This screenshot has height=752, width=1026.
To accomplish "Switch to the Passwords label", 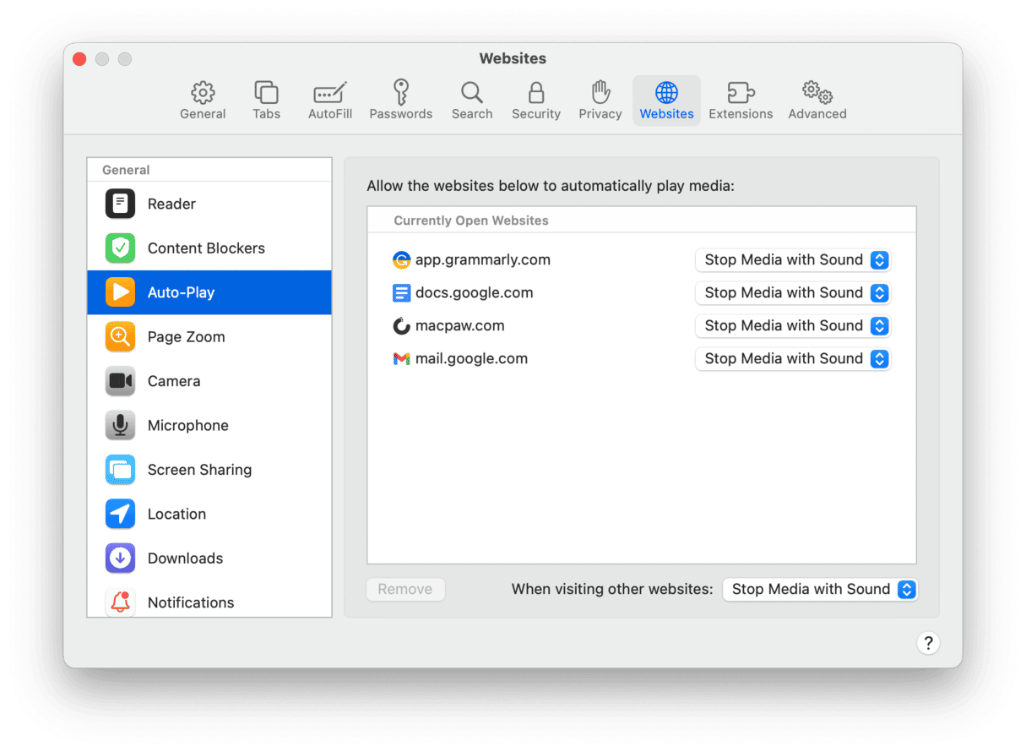I will tap(401, 114).
